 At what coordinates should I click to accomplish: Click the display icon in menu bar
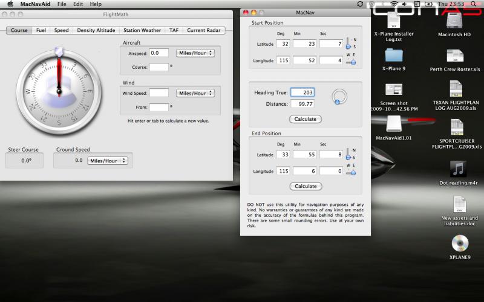pyautogui.click(x=417, y=4)
